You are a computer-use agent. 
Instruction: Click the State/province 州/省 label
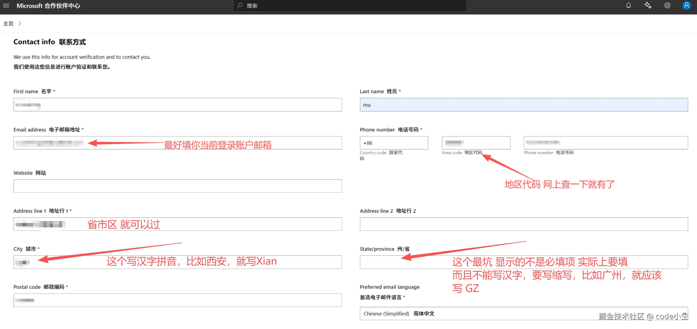385,249
